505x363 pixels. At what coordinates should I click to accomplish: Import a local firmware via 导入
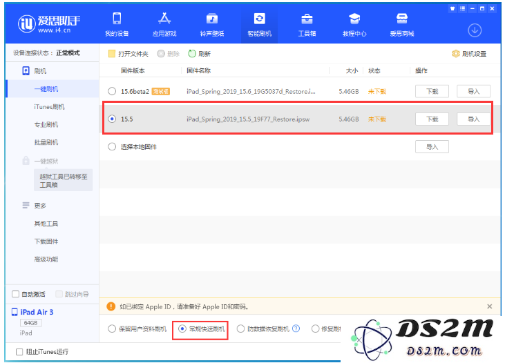point(432,147)
